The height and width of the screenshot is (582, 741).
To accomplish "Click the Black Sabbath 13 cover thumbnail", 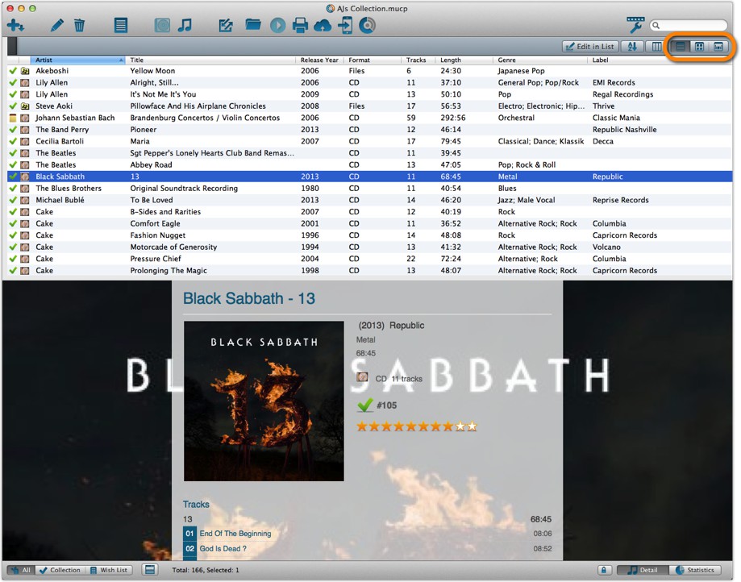I will click(264, 401).
